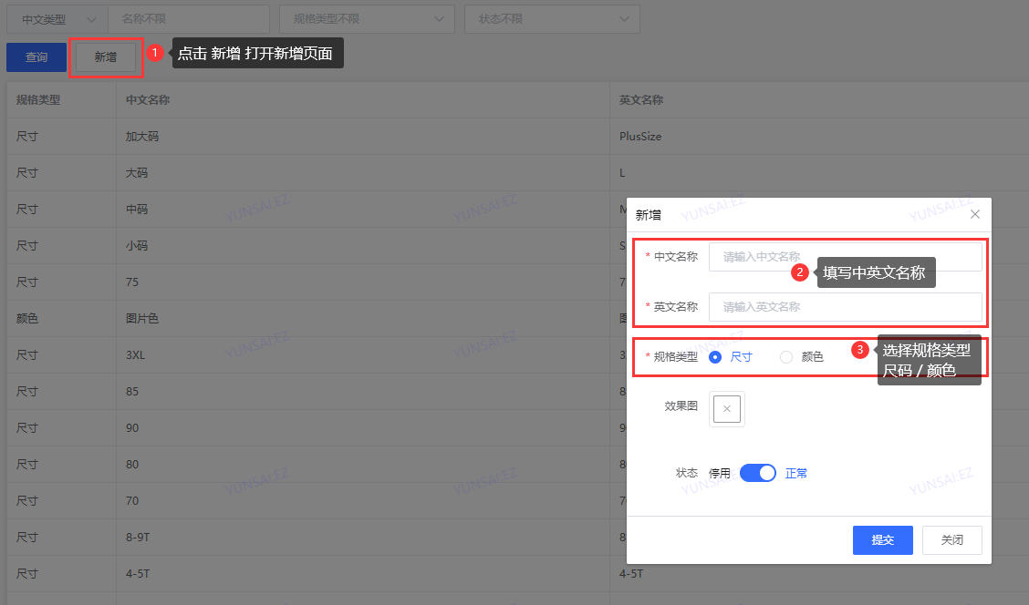Open the 中文类型 dropdown
This screenshot has width=1029, height=605.
(x=57, y=19)
